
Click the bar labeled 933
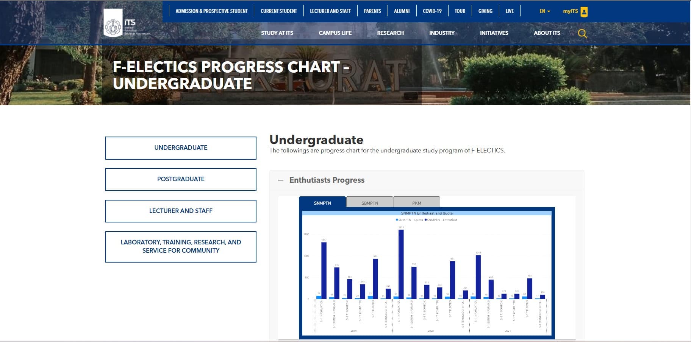375,279
